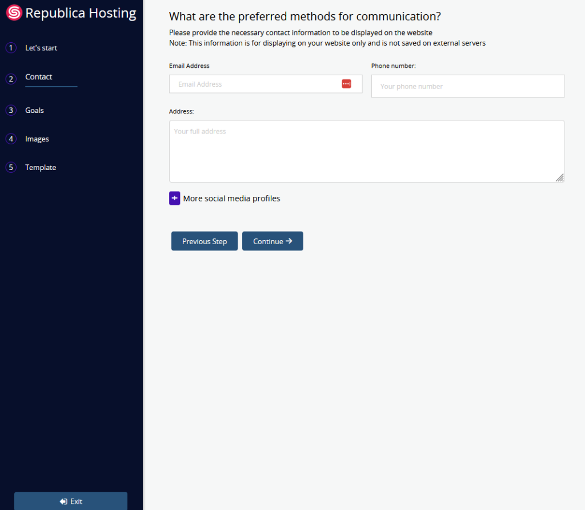Grab the Address textarea resize handle

[x=560, y=178]
